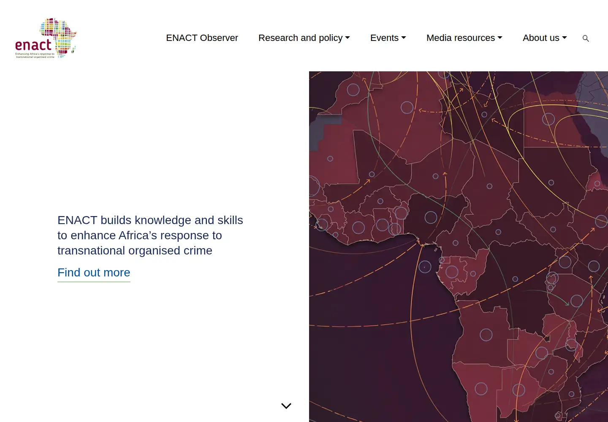608x422 pixels.
Task: Click the ENACT builds knowledge headline text
Action: coord(150,235)
